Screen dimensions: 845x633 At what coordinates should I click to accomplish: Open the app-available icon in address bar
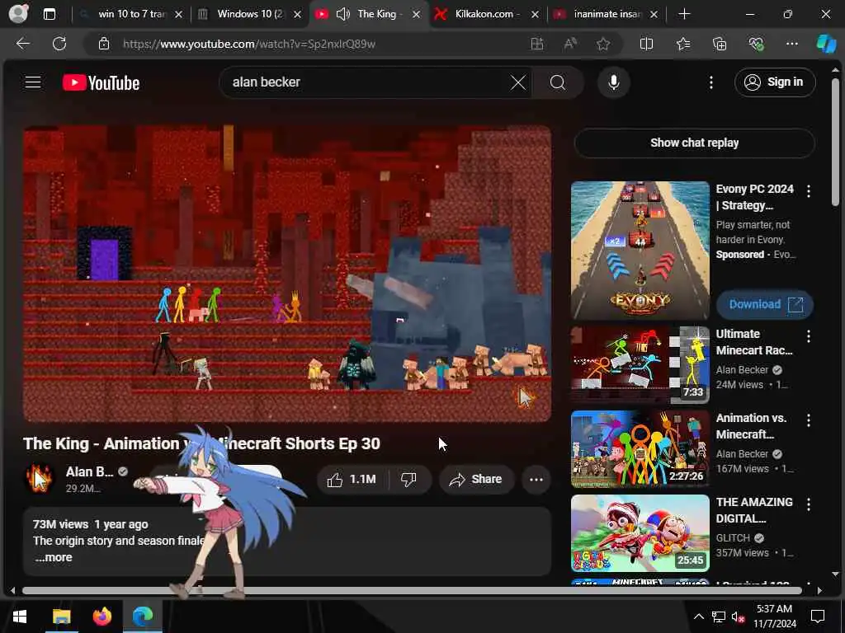click(536, 45)
